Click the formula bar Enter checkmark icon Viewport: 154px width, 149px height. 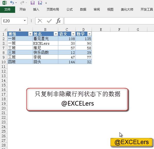49,21
